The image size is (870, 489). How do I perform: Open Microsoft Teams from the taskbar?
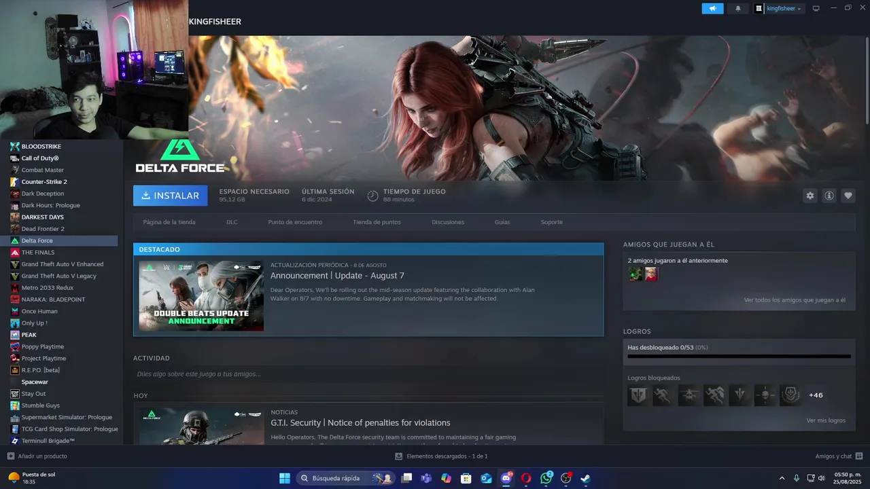click(426, 478)
